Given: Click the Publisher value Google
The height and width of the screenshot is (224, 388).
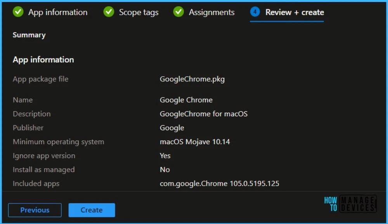Looking at the screenshot, I should [172, 128].
